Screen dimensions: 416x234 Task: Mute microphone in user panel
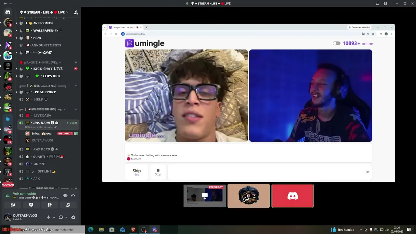click(x=48, y=217)
